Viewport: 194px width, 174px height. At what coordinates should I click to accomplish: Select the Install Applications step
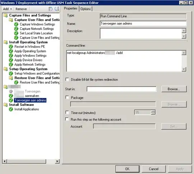tap(27, 109)
